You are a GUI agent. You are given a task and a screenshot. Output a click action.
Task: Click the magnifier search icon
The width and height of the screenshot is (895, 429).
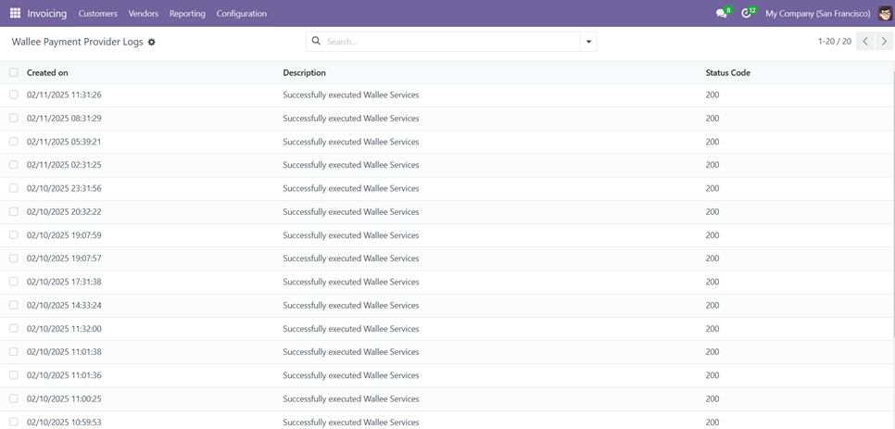(x=316, y=42)
